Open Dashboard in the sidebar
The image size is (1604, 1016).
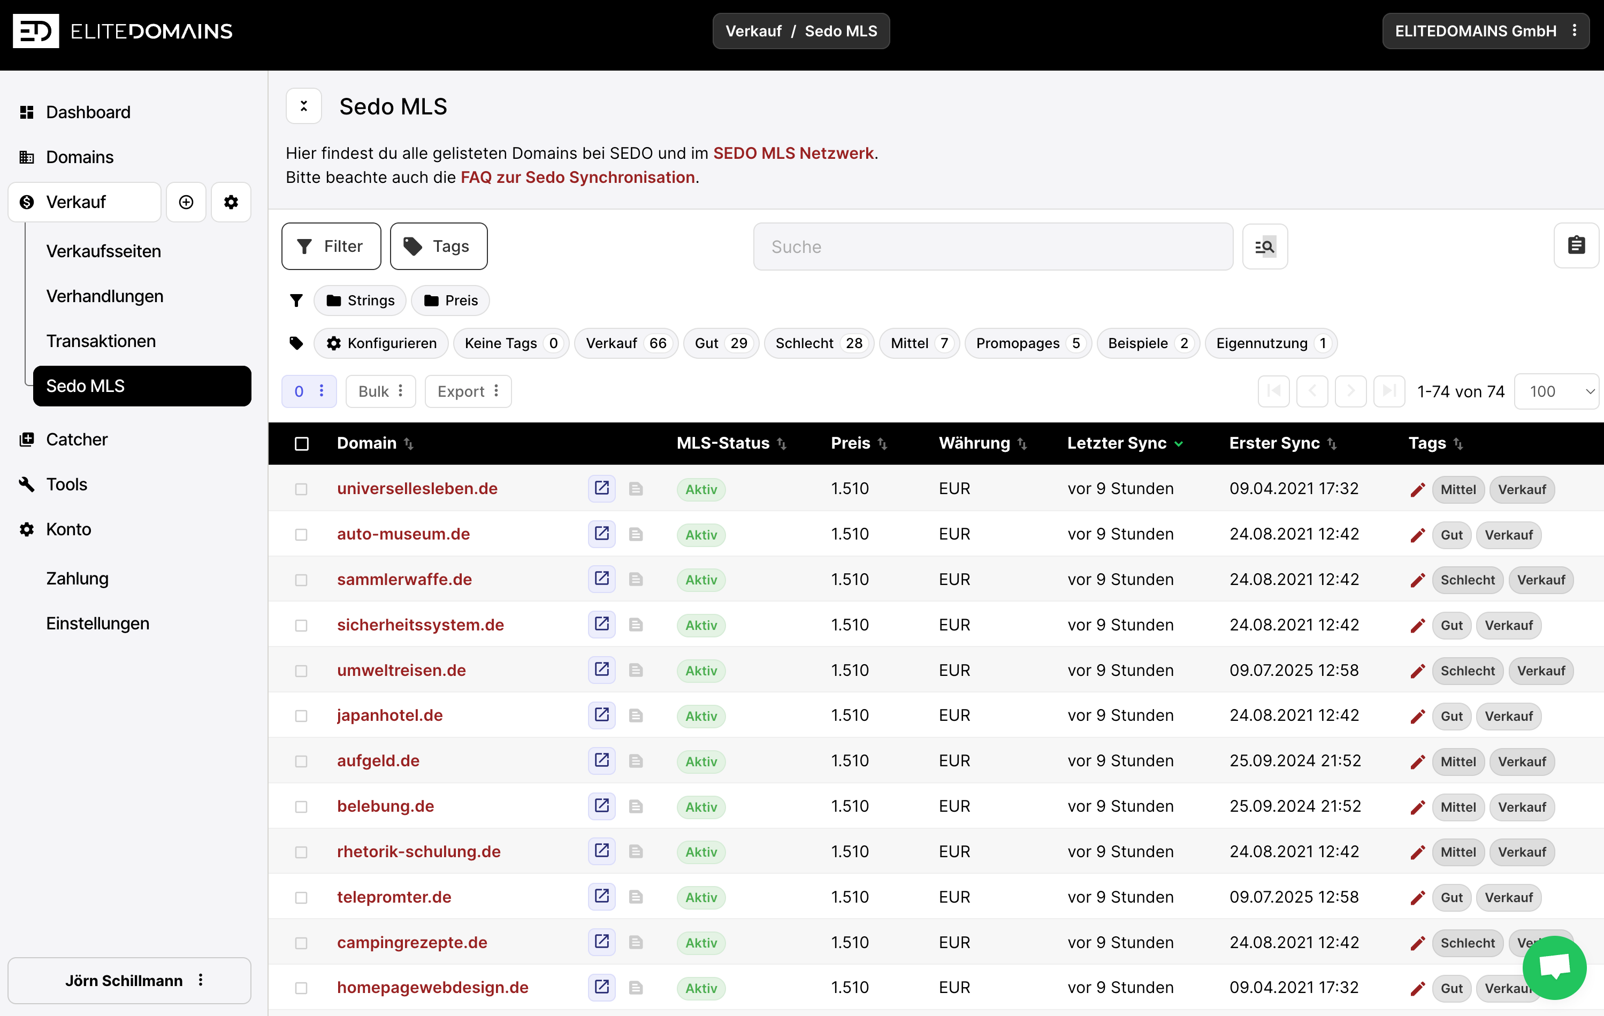(88, 112)
